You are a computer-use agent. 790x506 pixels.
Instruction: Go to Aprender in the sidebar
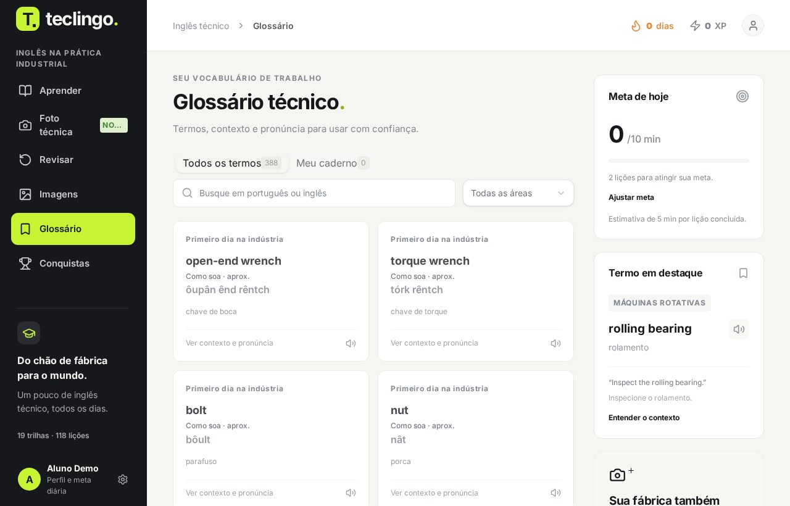click(73, 91)
